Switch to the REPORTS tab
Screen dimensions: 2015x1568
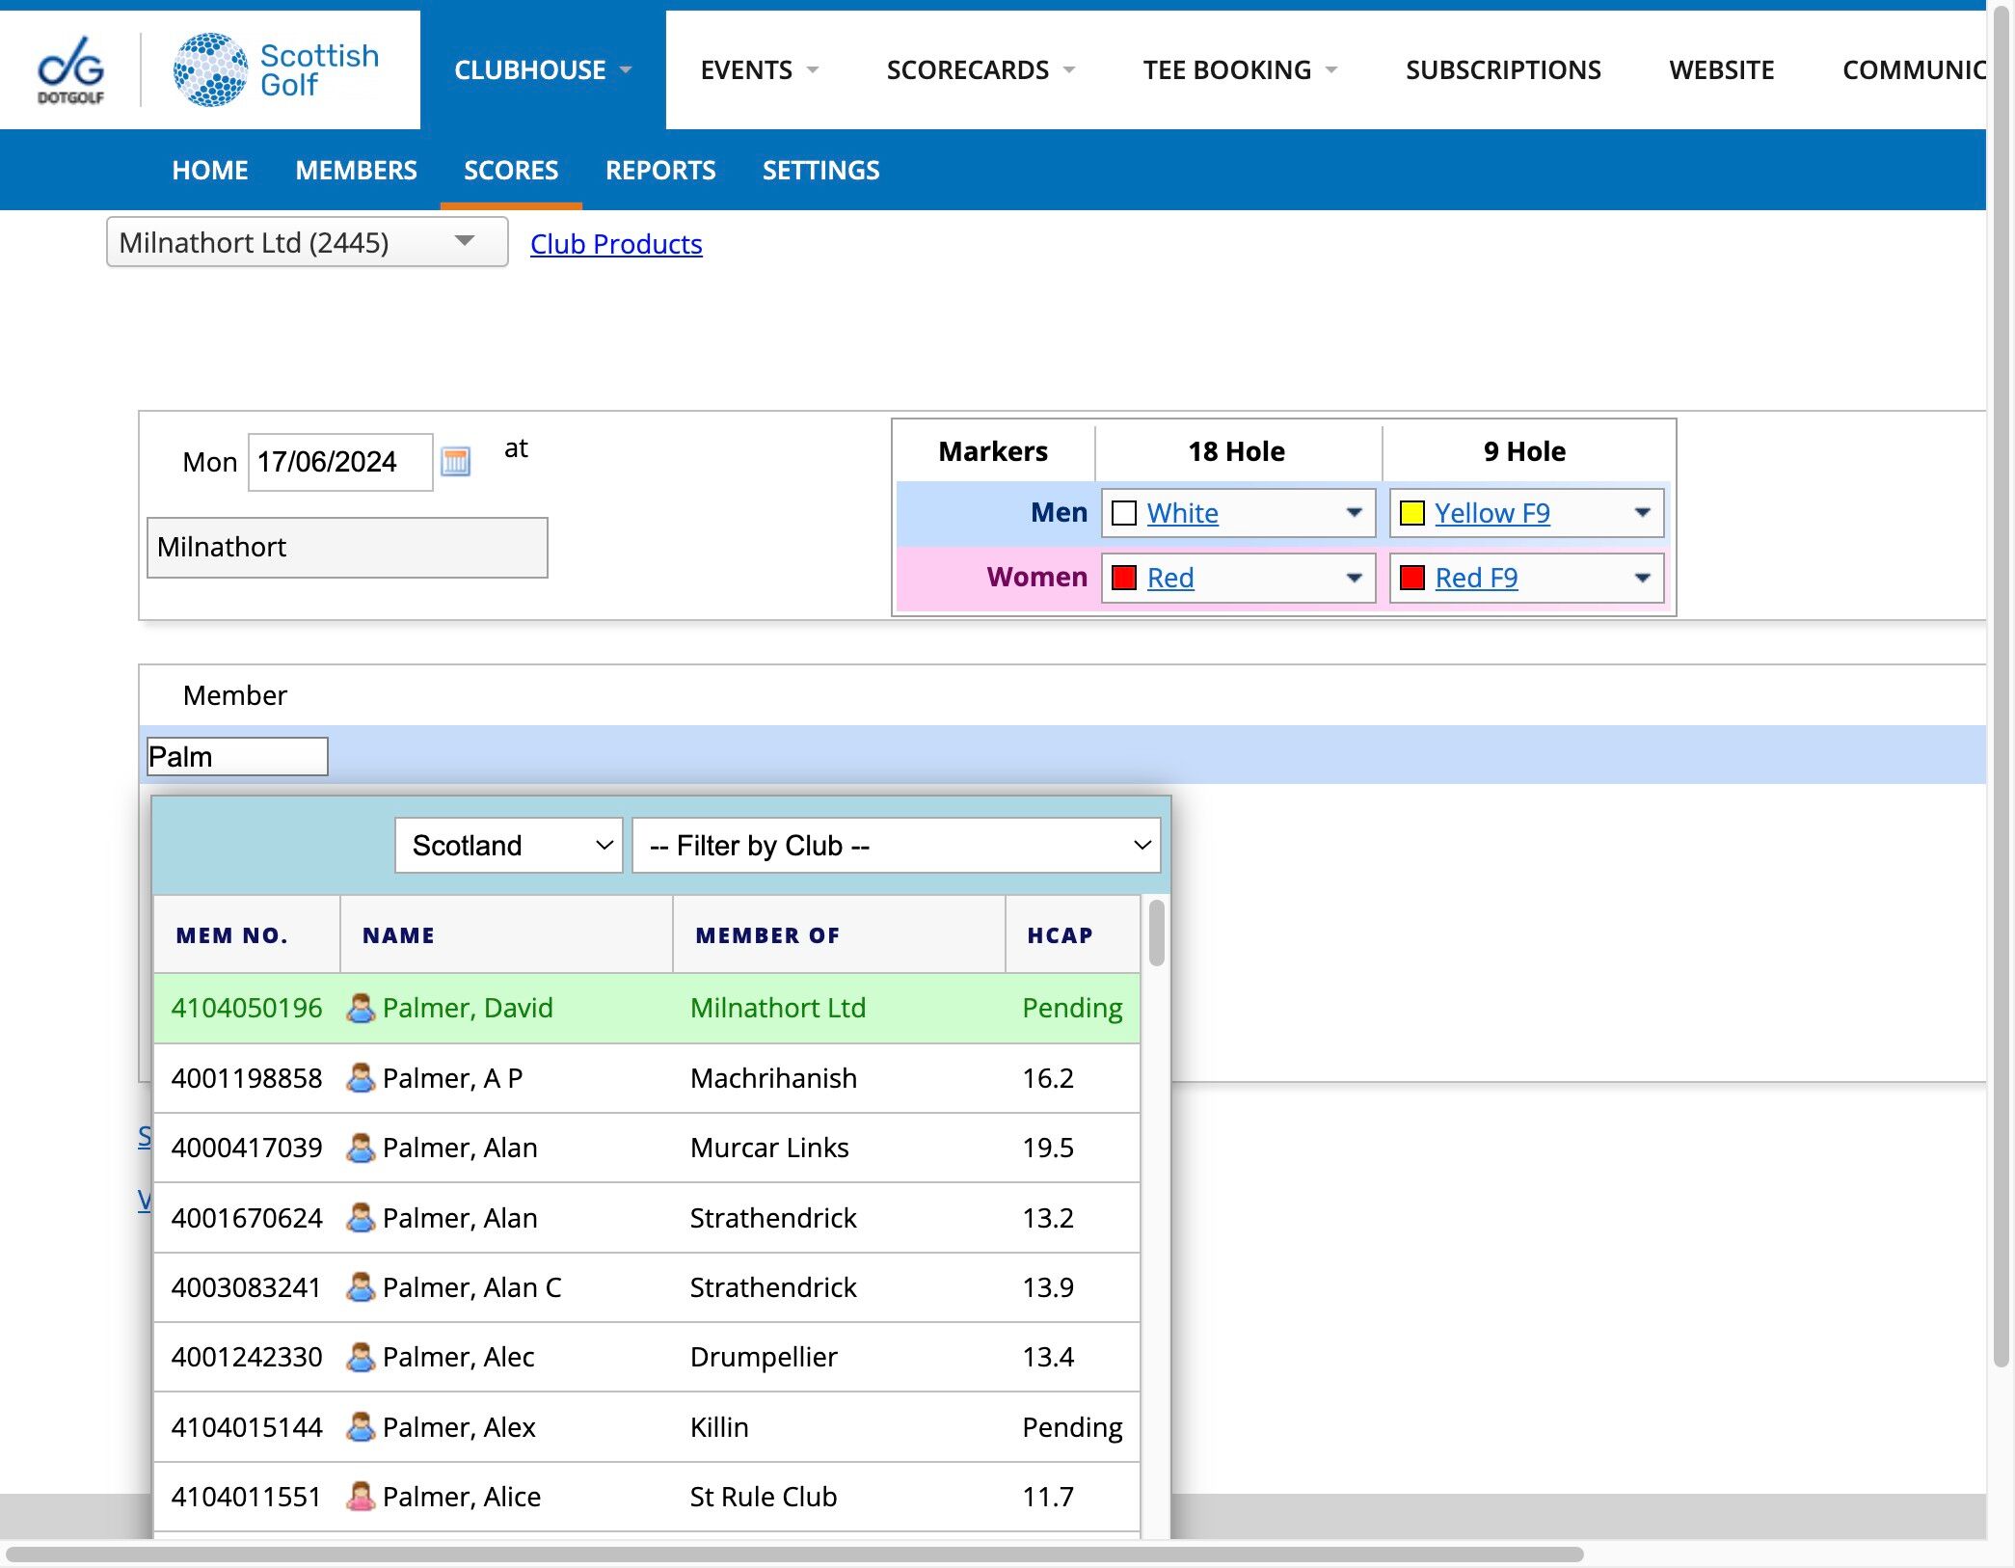[660, 171]
